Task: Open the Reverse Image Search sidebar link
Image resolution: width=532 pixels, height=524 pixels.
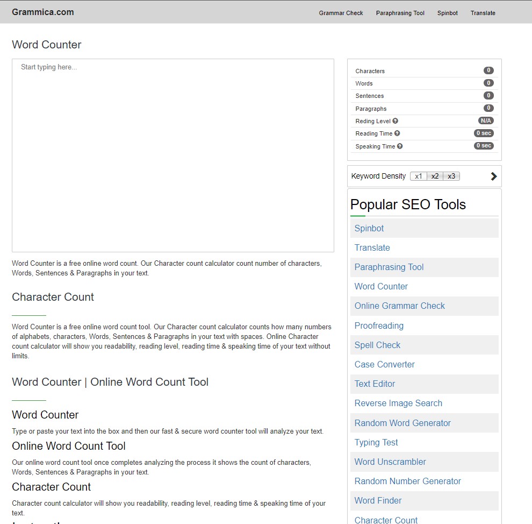Action: [398, 403]
